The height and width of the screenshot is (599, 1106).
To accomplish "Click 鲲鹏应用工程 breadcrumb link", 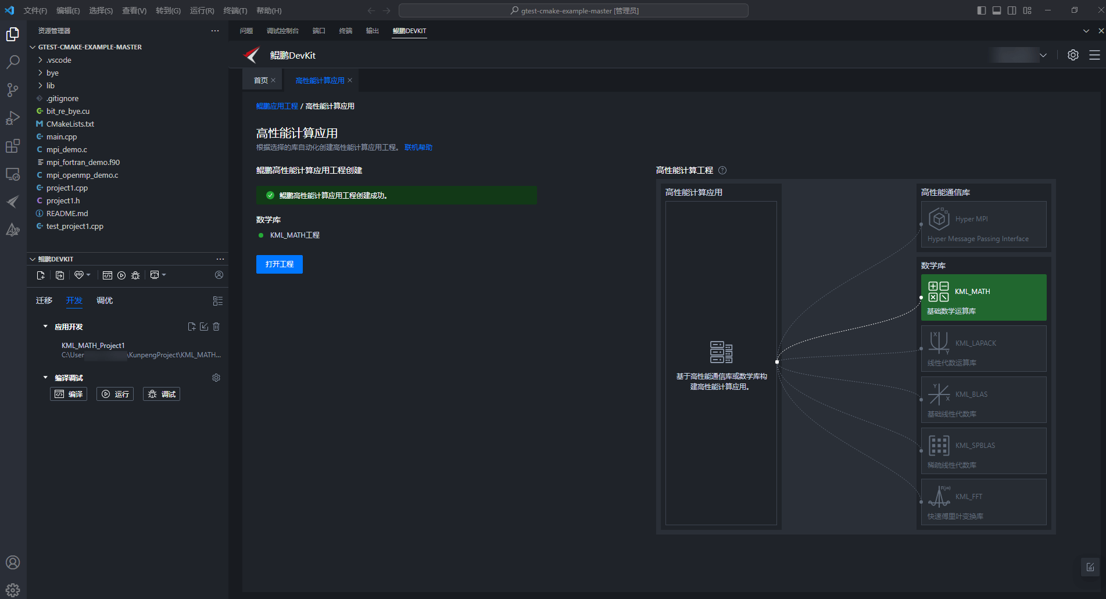I will tap(277, 106).
